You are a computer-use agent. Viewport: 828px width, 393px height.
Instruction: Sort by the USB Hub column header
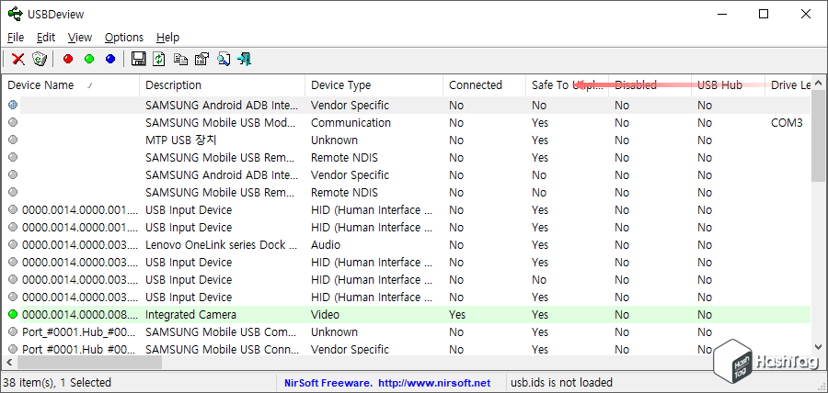(x=728, y=85)
